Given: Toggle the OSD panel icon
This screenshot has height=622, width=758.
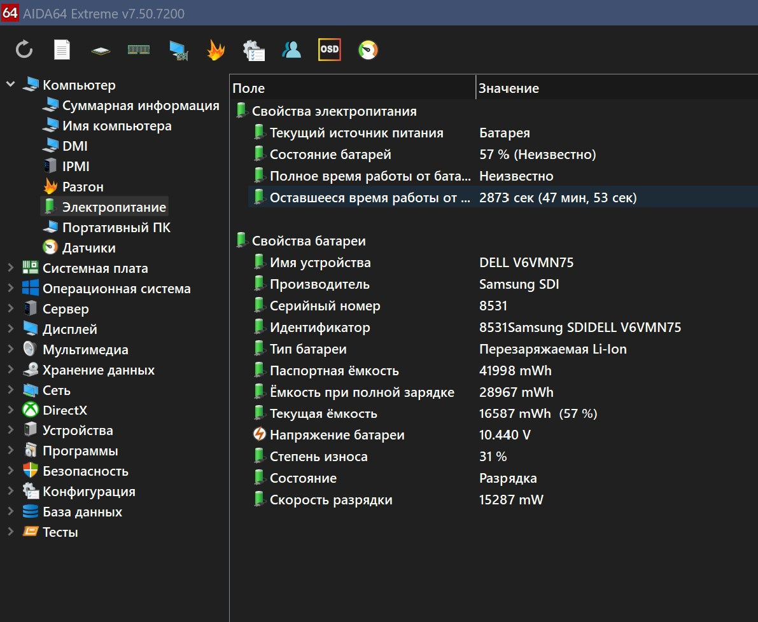Looking at the screenshot, I should pyautogui.click(x=329, y=49).
